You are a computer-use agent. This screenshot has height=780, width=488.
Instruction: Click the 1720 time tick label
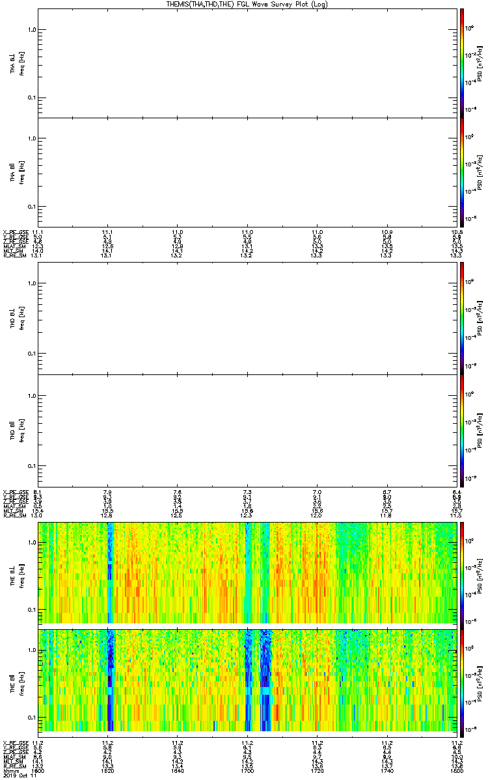pos(318,770)
